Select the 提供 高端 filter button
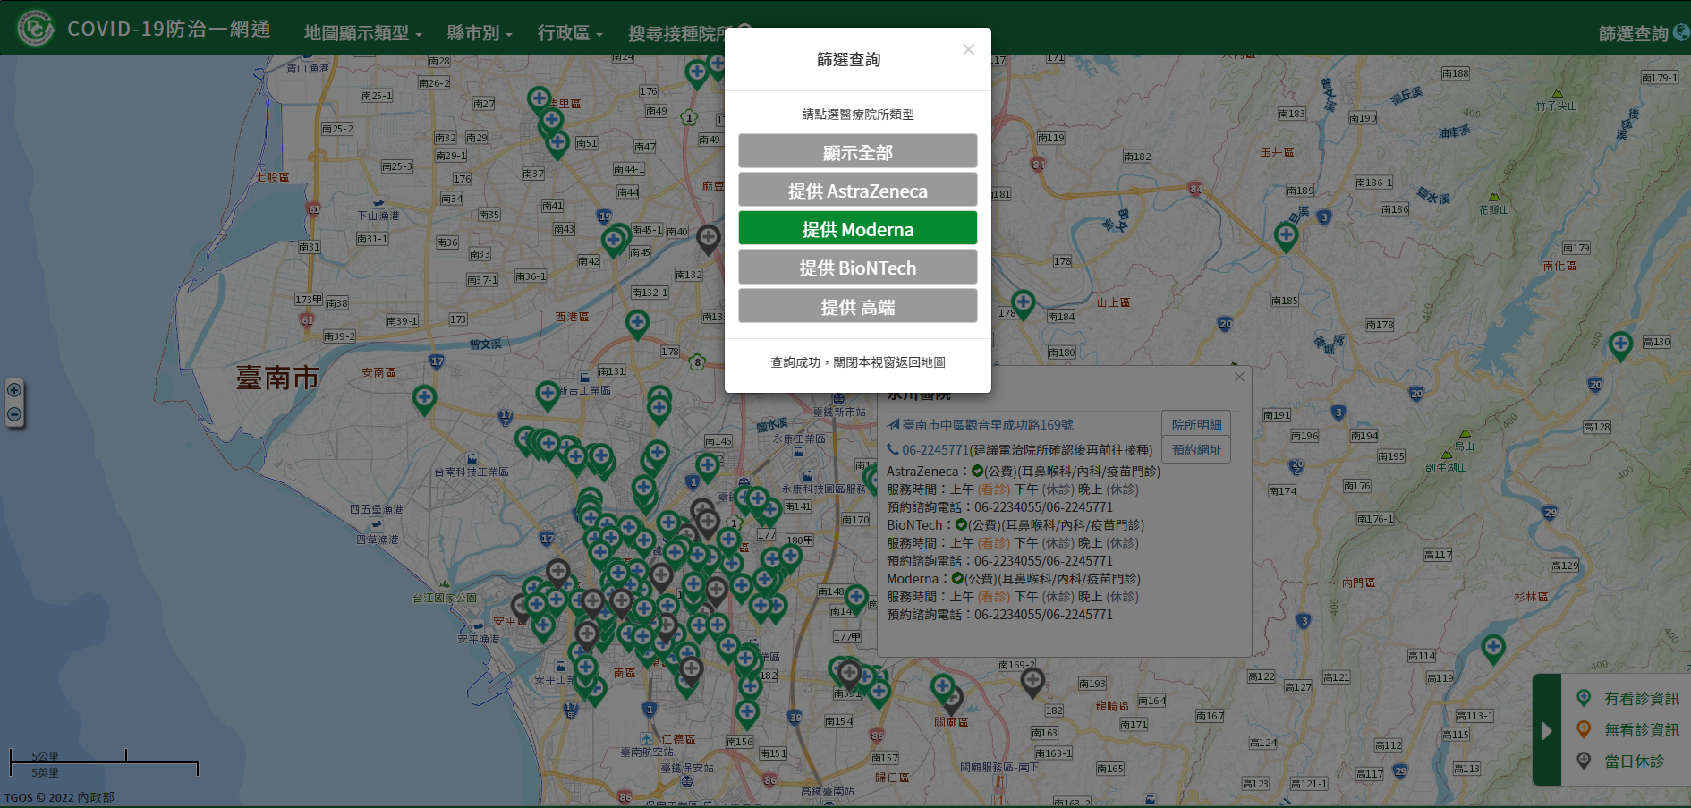Viewport: 1691px width, 808px height. click(857, 306)
